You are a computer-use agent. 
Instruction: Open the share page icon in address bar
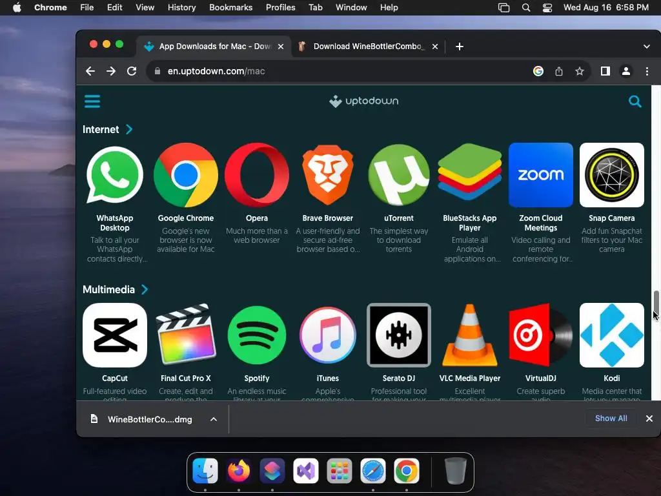click(559, 71)
